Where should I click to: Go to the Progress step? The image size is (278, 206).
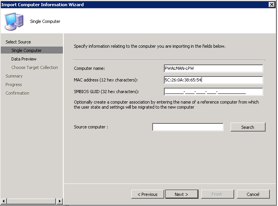coord(14,85)
